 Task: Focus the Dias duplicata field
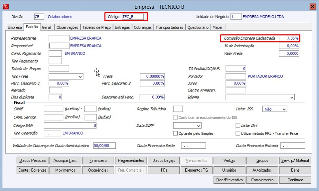[x=55, y=97]
